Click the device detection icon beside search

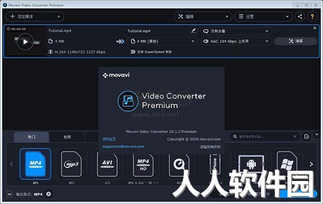coord(306,136)
